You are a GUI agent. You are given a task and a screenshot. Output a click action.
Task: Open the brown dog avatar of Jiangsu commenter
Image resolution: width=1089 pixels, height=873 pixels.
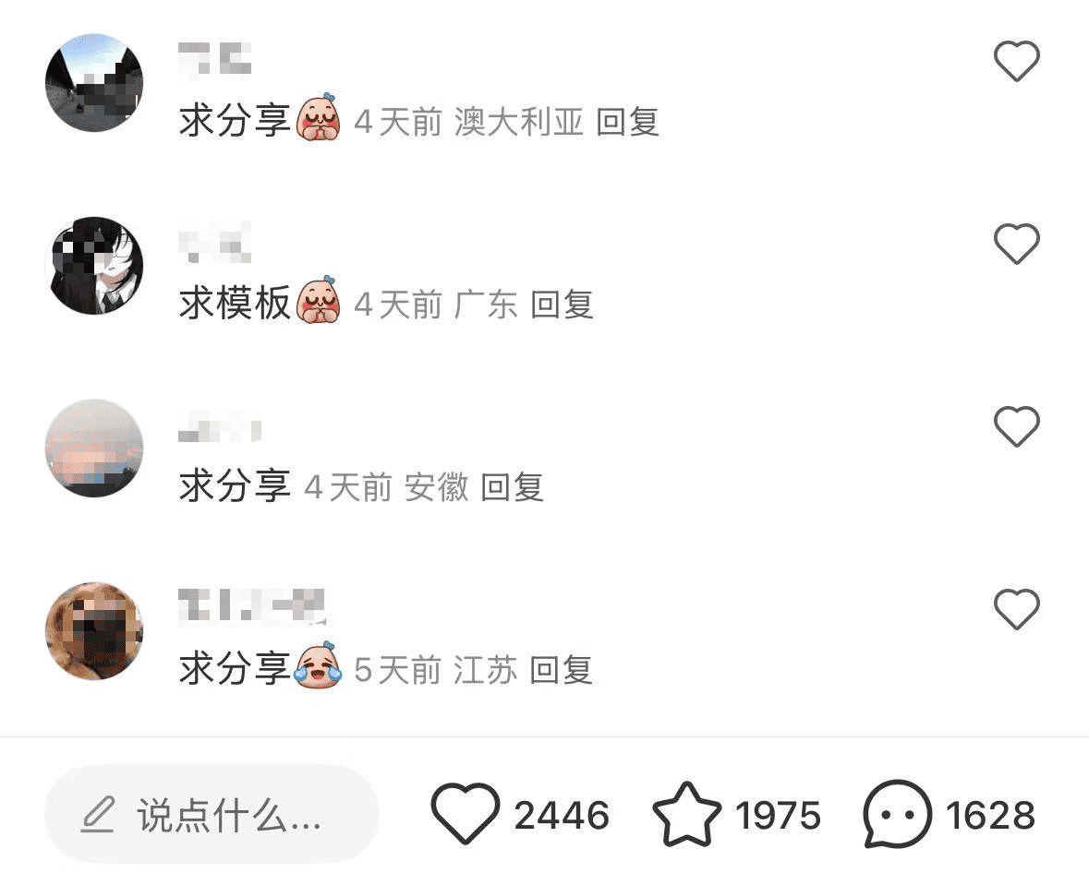(x=94, y=630)
